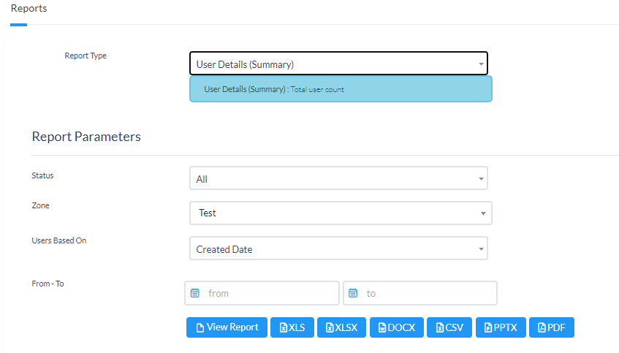The height and width of the screenshot is (353, 619).
Task: Click the PDF export file icon
Action: click(542, 328)
